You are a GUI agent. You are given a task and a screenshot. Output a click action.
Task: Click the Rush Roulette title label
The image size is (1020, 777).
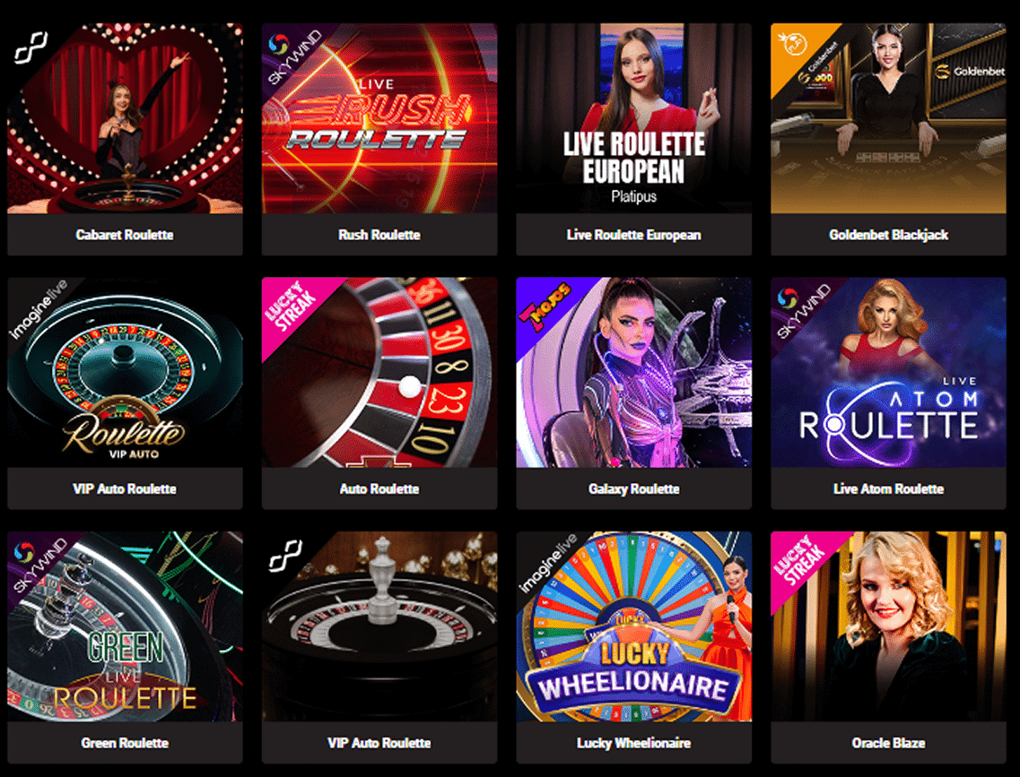coord(379,235)
